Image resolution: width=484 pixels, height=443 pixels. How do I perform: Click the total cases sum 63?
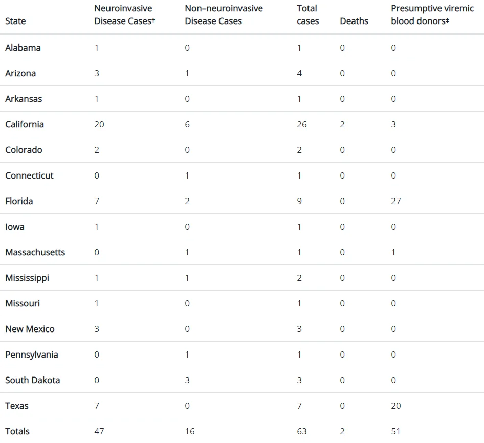click(301, 431)
